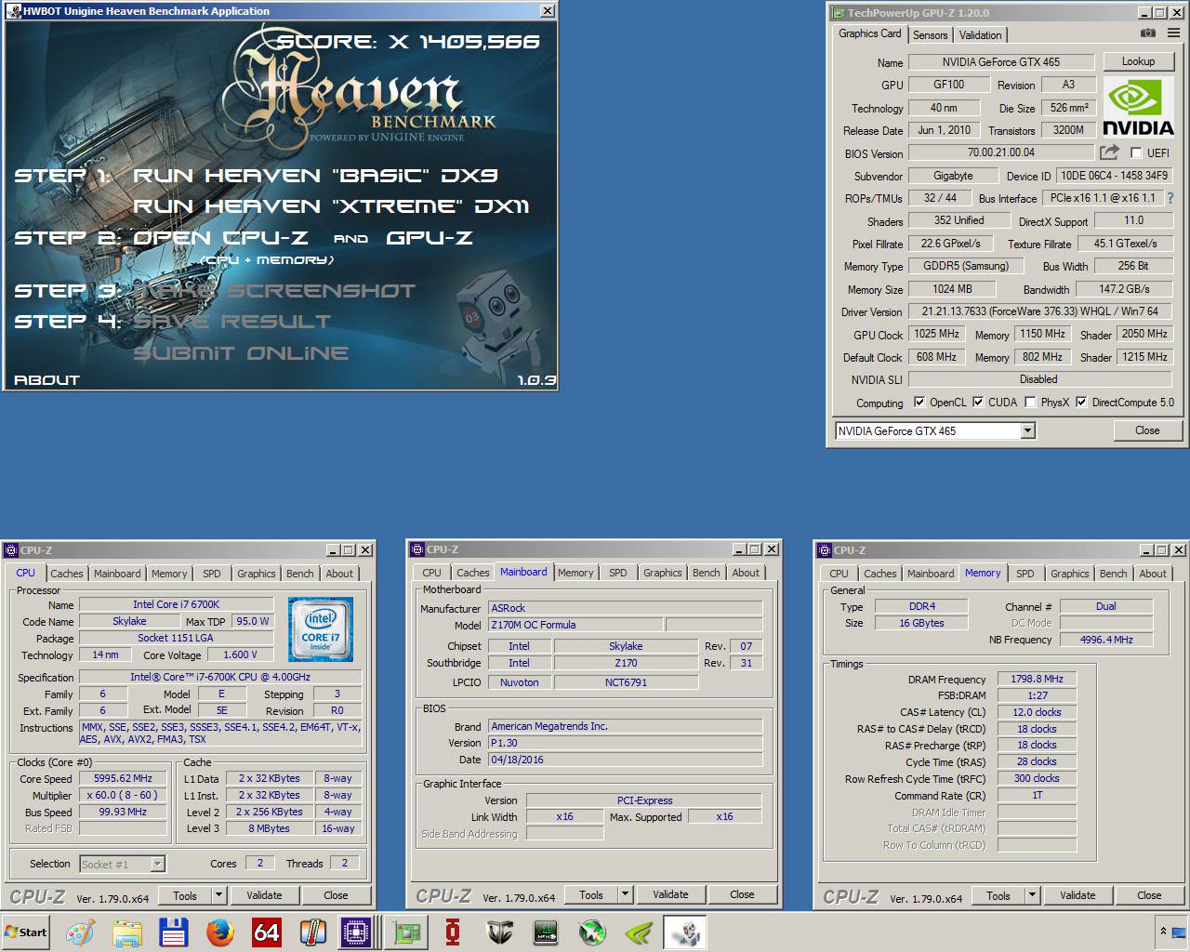Open the Caches tab in the CPU-Z processor window
Screen dimensions: 1190x952
67,574
